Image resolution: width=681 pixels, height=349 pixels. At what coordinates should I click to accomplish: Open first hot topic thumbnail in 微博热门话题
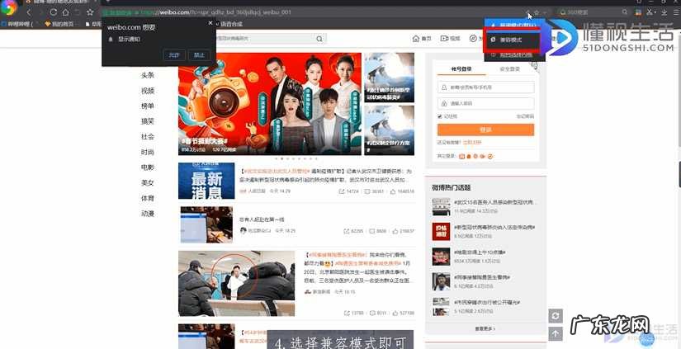click(x=441, y=207)
